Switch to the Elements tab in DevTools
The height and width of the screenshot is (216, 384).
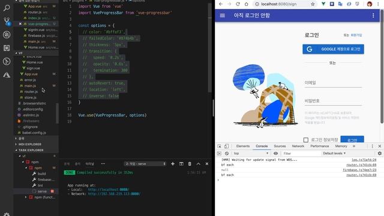[243, 146]
